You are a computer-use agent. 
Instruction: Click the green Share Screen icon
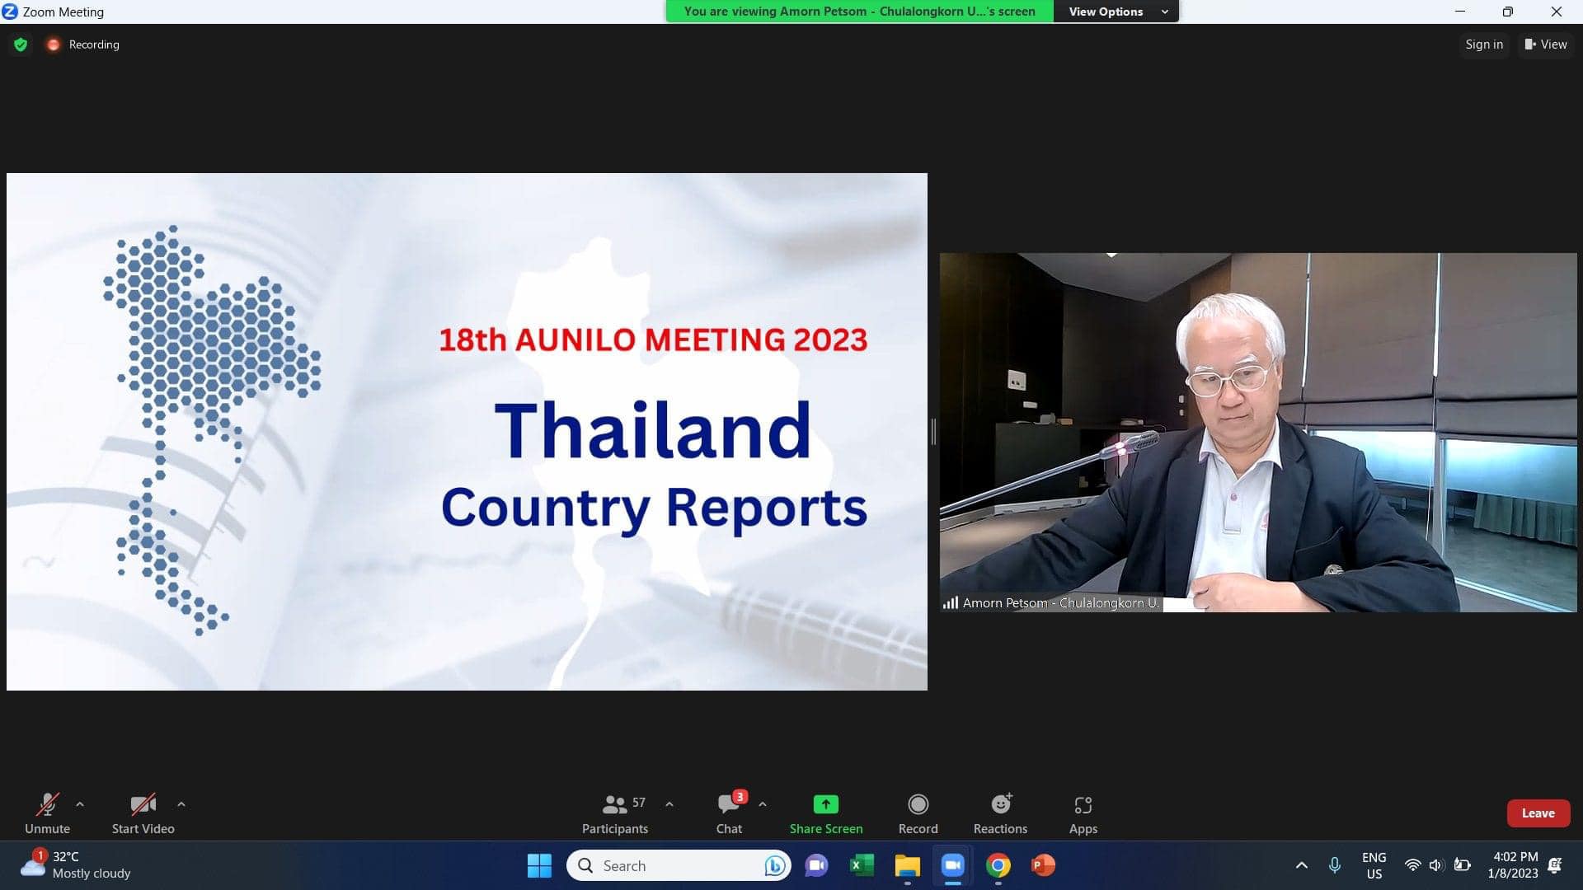coord(825,804)
